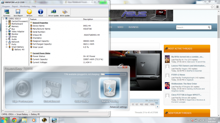Click the Windows Start orb

(x=4, y=120)
